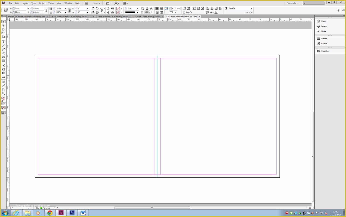Toggle the screen mode button at toolbox bottom
Viewport: 346px width, 217px height.
pyautogui.click(x=3, y=113)
